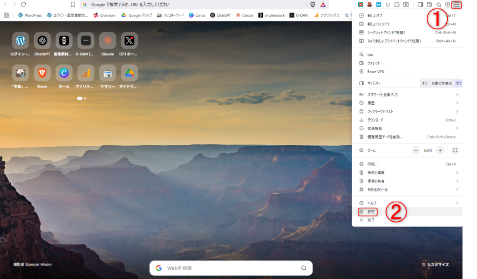Click the Leo AI sparkle toolbar icon

point(438,5)
